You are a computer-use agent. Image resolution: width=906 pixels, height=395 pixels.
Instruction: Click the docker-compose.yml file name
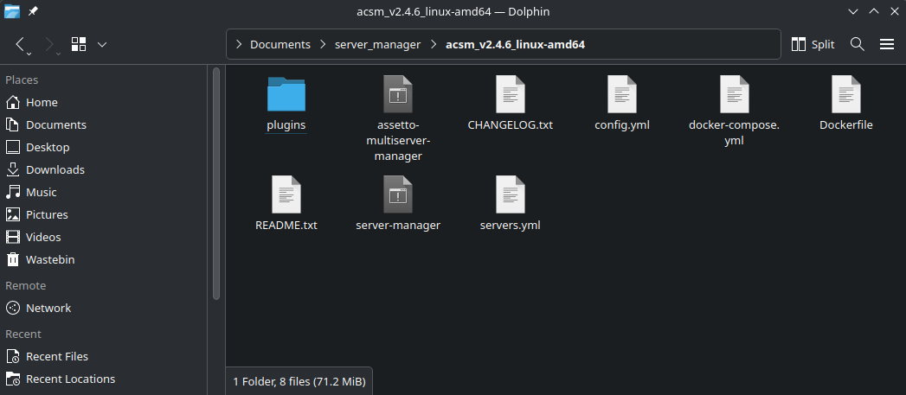(735, 133)
